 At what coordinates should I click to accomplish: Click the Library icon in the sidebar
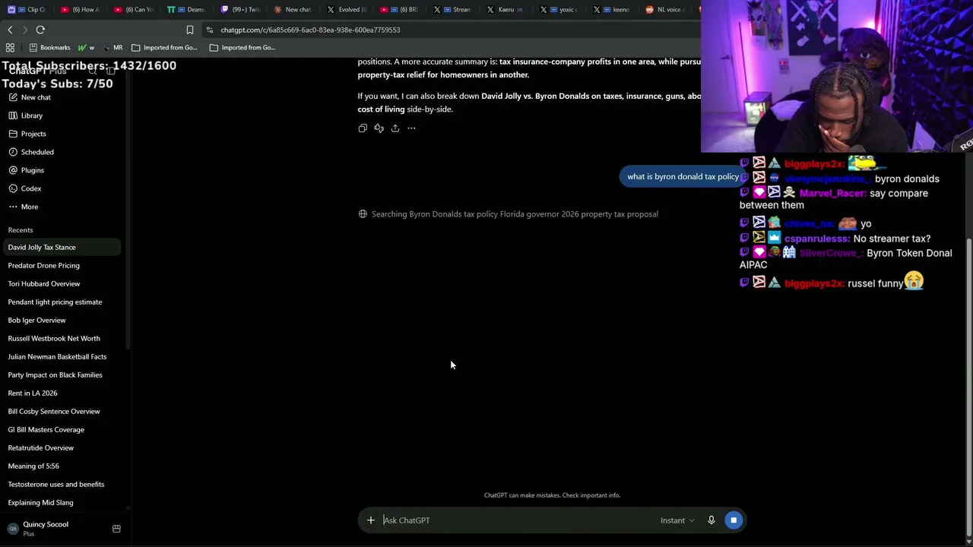(x=13, y=115)
